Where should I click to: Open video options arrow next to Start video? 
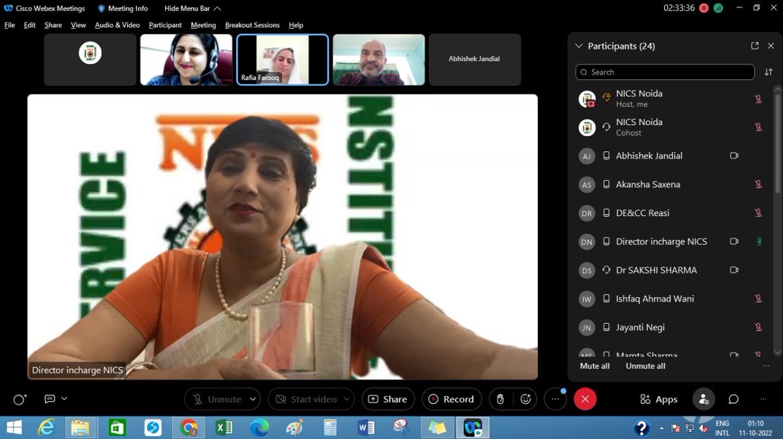[x=348, y=399]
